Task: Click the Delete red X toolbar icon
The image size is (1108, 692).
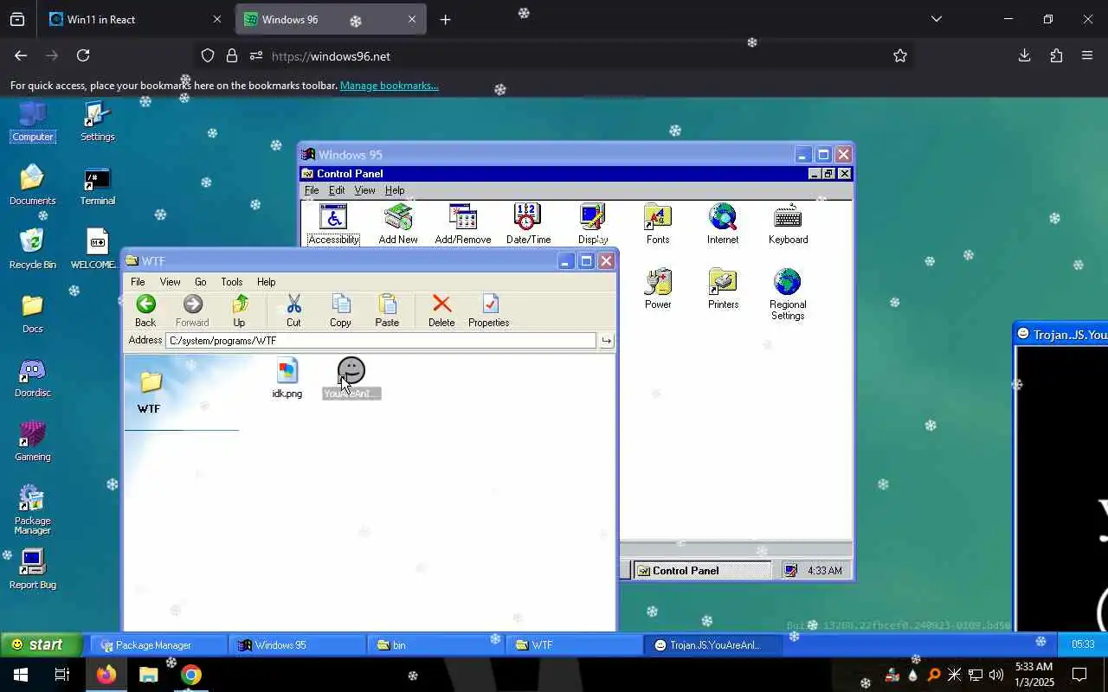Action: pyautogui.click(x=441, y=311)
